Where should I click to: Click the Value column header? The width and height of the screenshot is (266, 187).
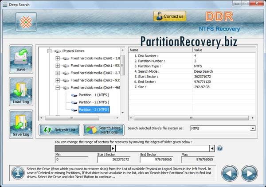pyautogui.click(x=224, y=50)
